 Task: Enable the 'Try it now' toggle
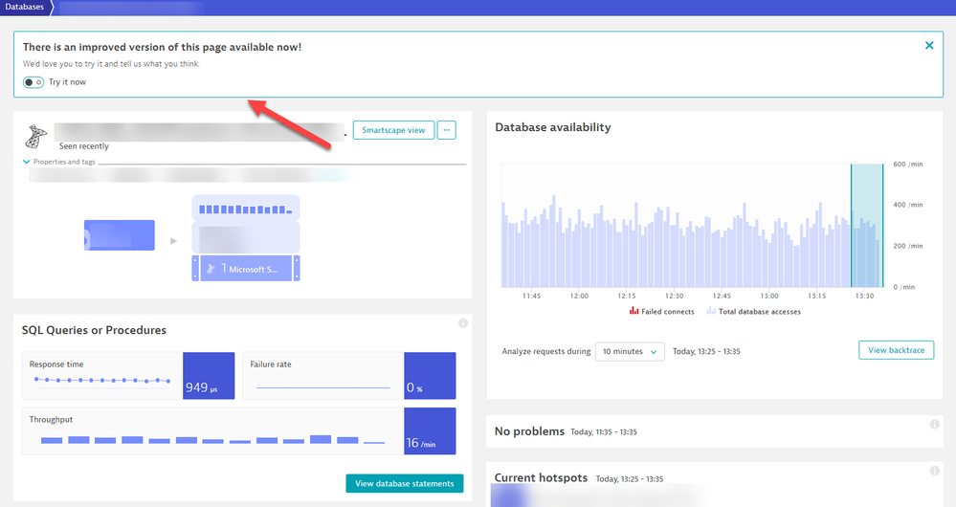pyautogui.click(x=33, y=82)
